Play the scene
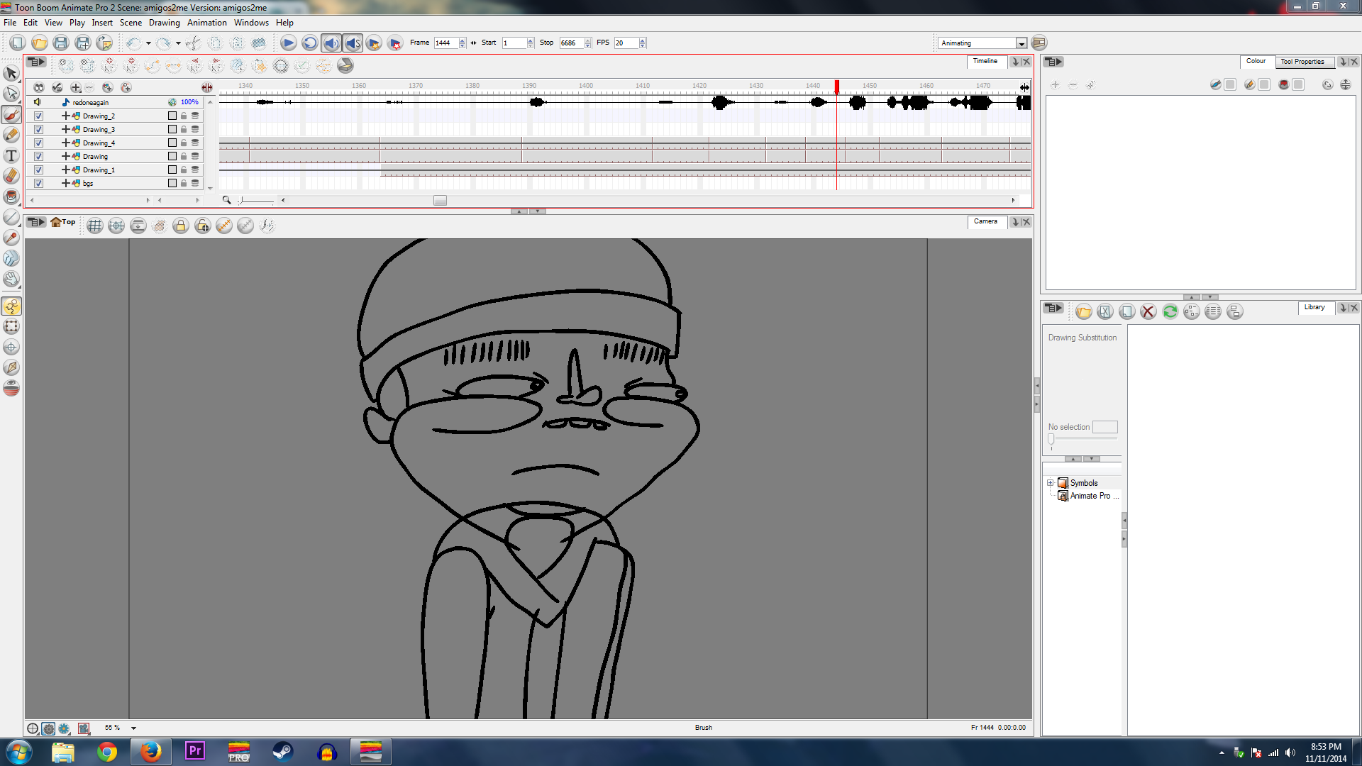This screenshot has height=766, width=1362. pos(288,43)
